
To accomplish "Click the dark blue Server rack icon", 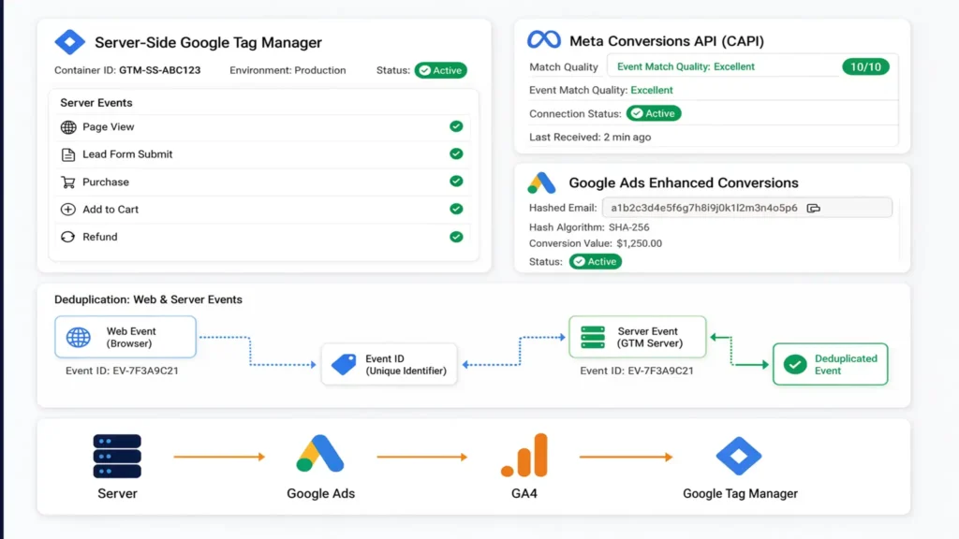I will [117, 456].
